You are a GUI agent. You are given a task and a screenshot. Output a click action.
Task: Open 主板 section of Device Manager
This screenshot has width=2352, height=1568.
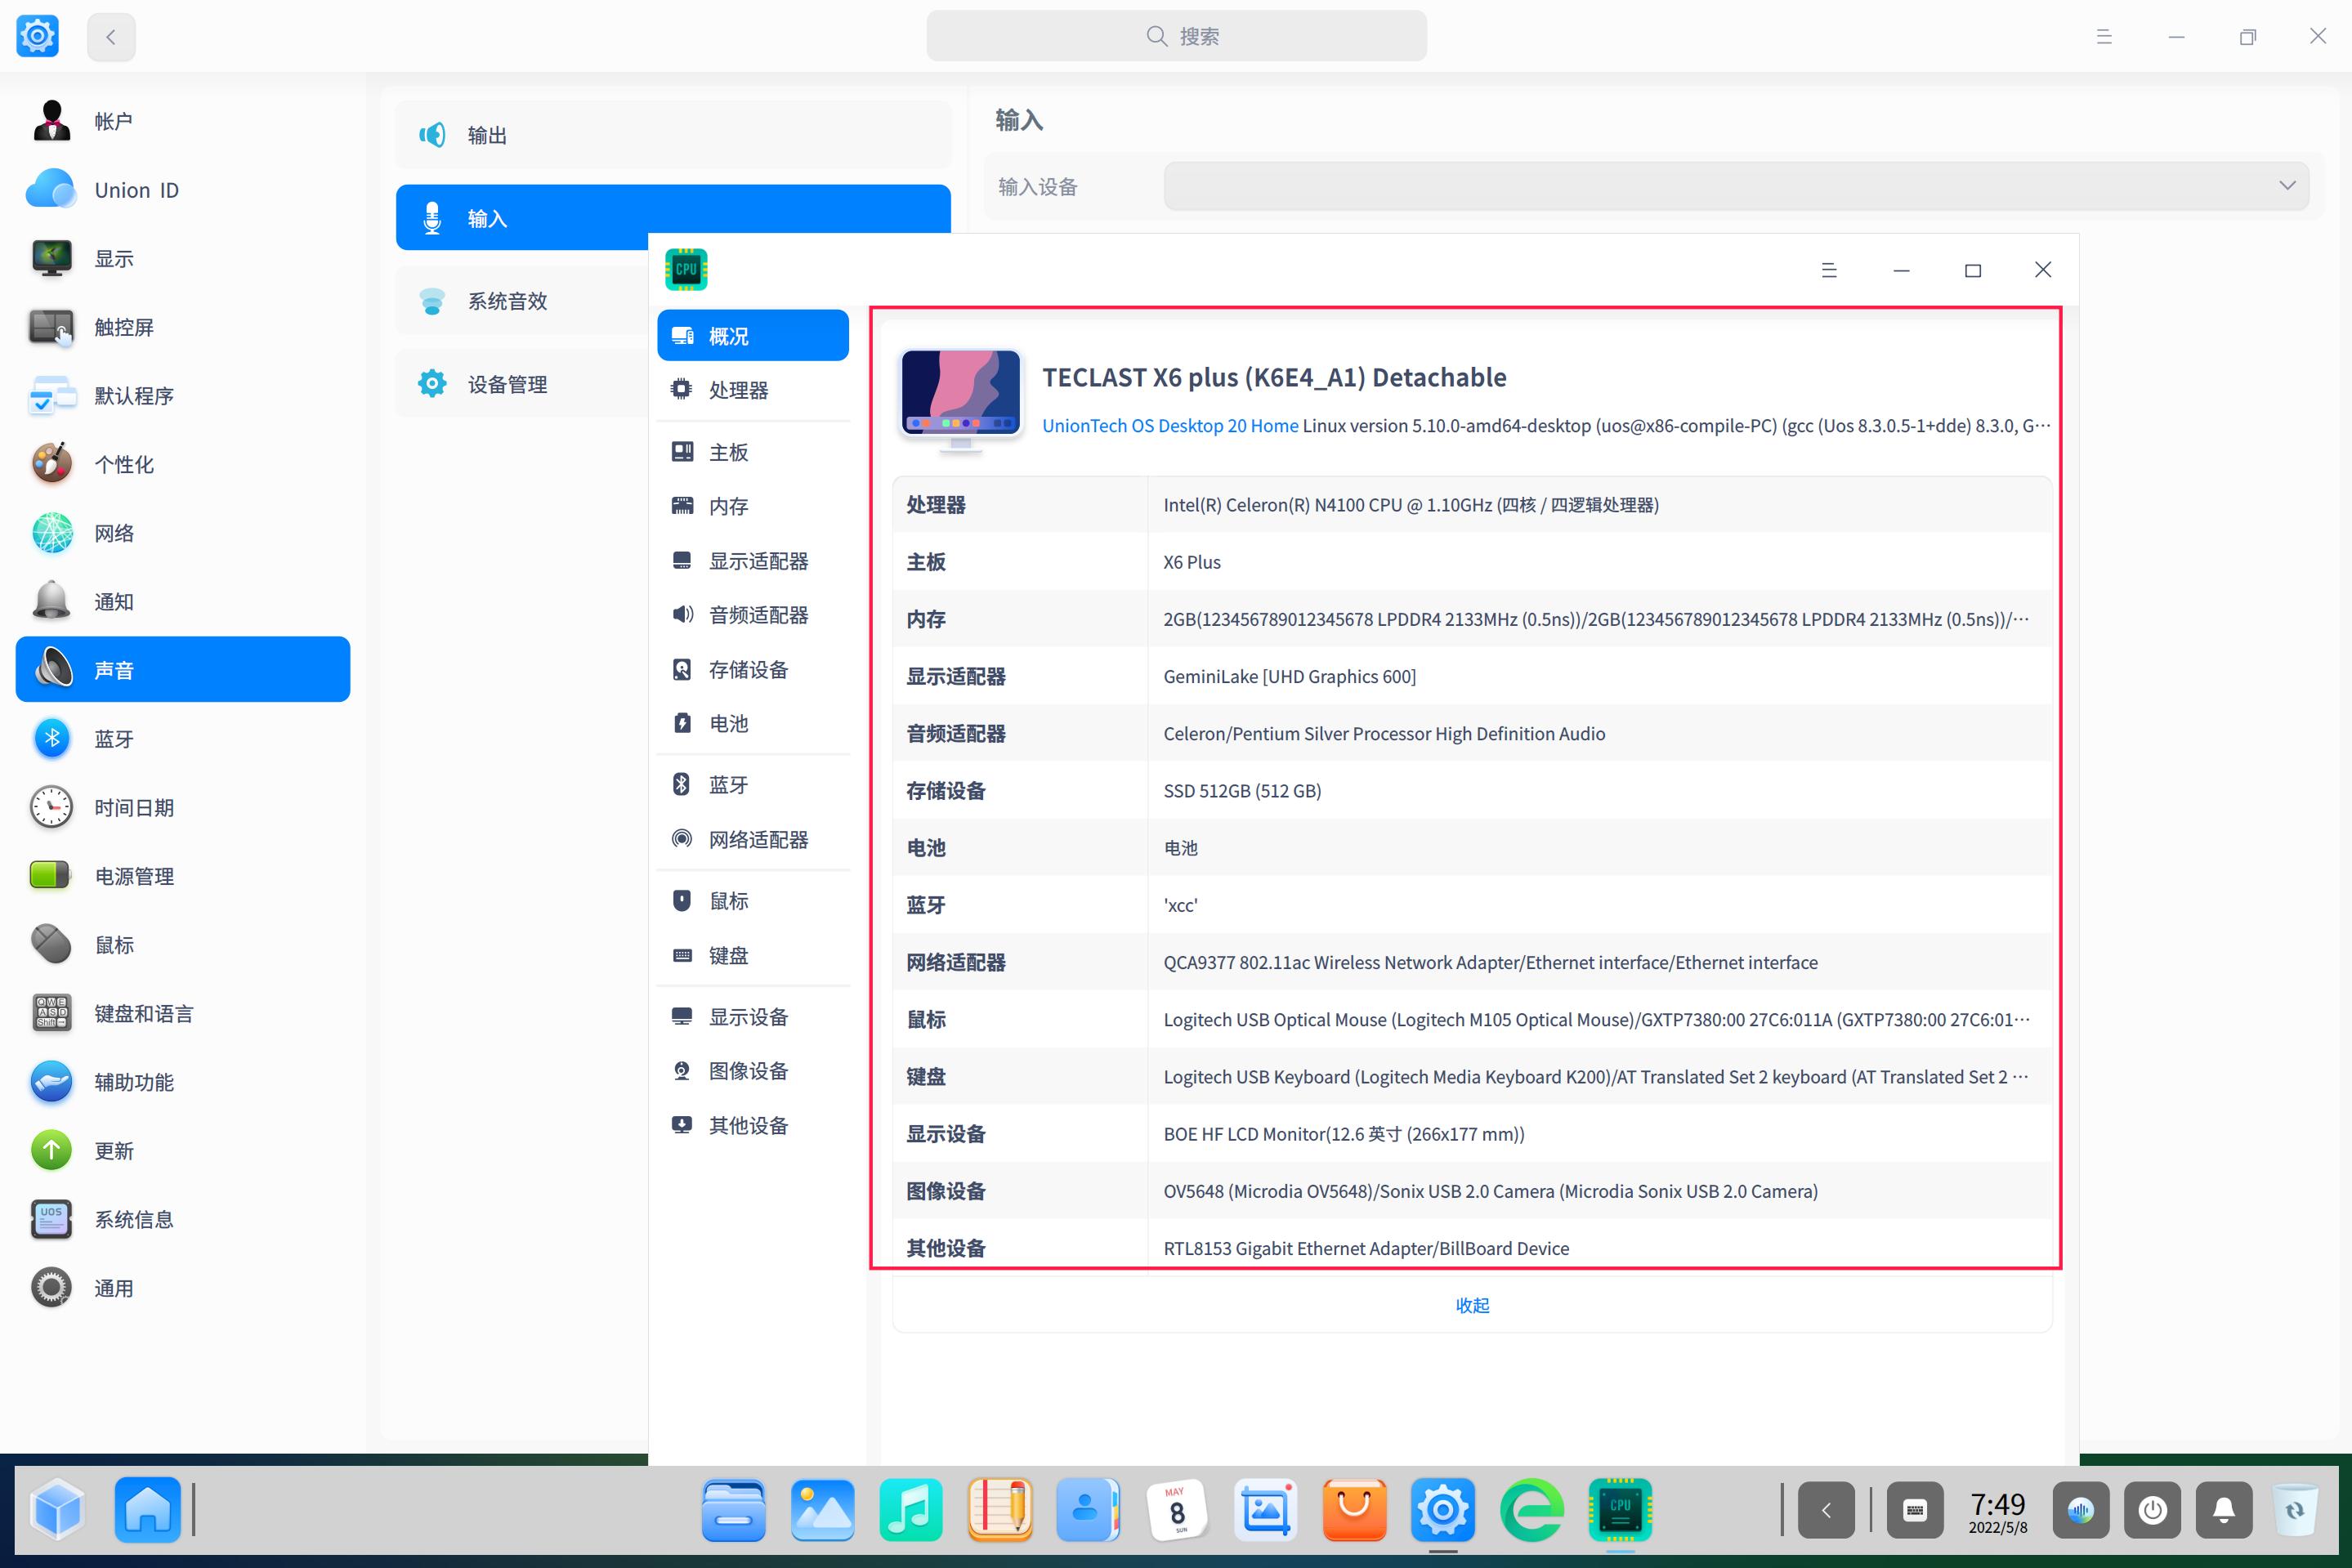point(728,451)
